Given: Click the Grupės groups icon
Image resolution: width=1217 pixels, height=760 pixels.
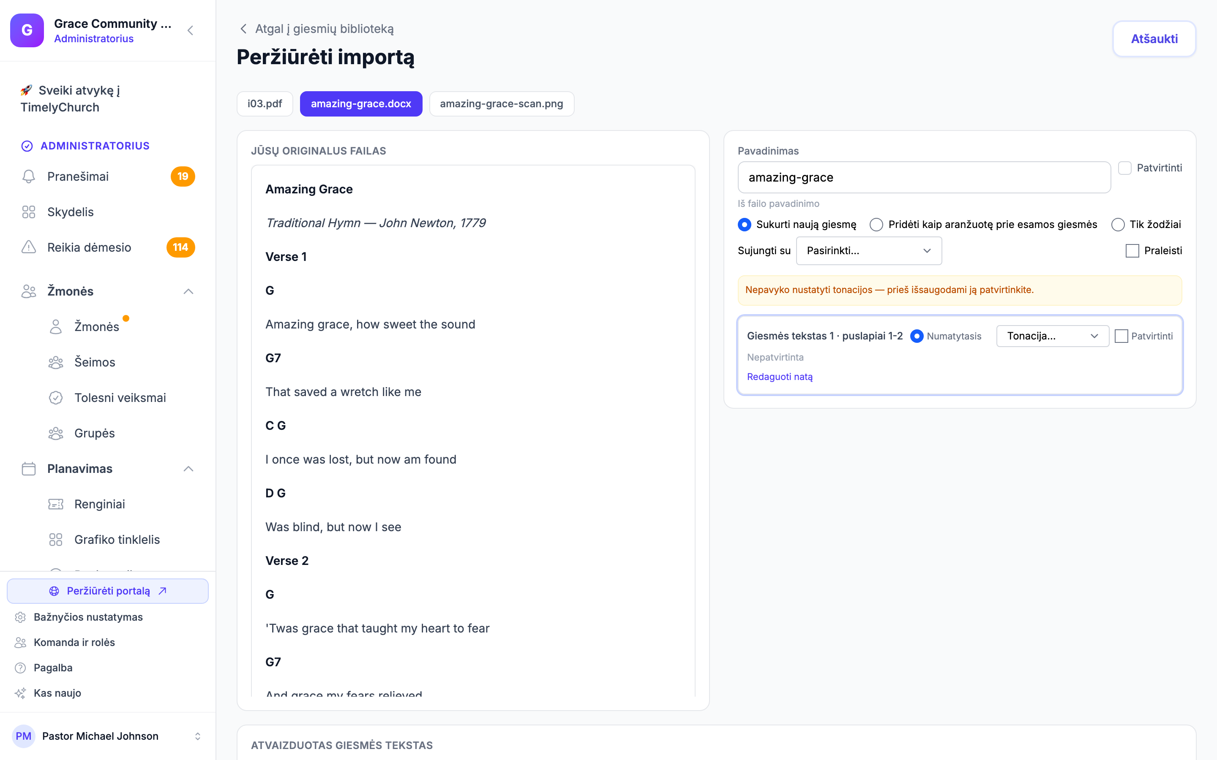Looking at the screenshot, I should point(56,433).
